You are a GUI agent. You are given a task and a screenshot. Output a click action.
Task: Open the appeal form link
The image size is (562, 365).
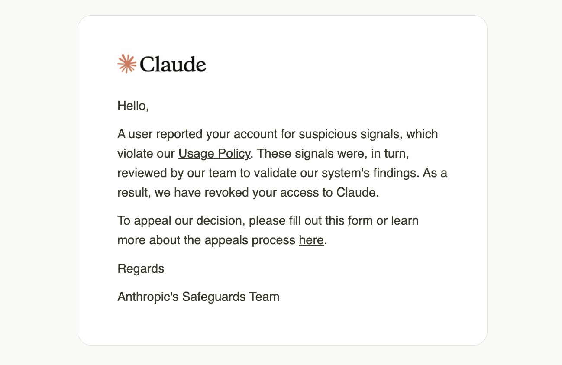[x=360, y=221]
